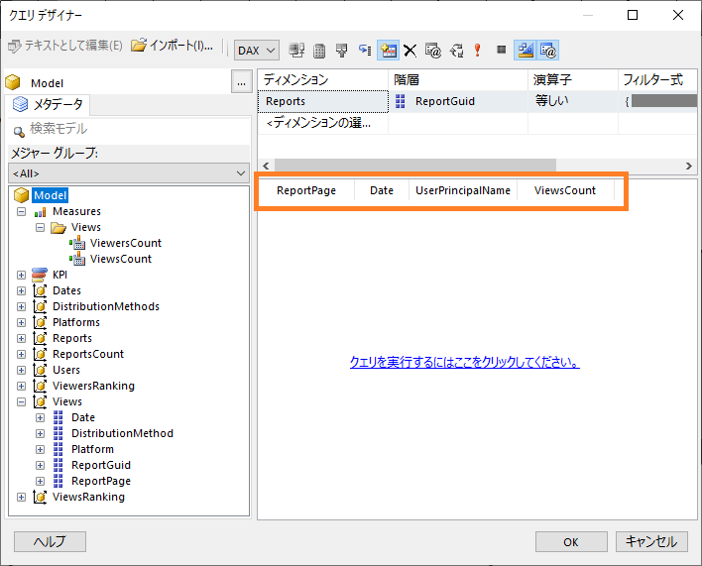This screenshot has height=566, width=702.
Task: Click the first query parameters @ icon
Action: (433, 51)
